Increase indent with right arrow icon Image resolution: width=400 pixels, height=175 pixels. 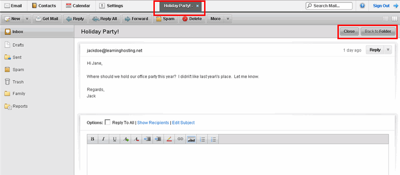[147, 139]
